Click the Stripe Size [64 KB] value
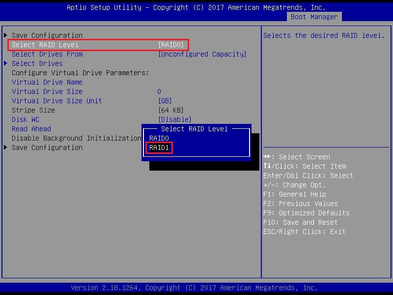Viewport: 393px width, 295px height. [170, 110]
